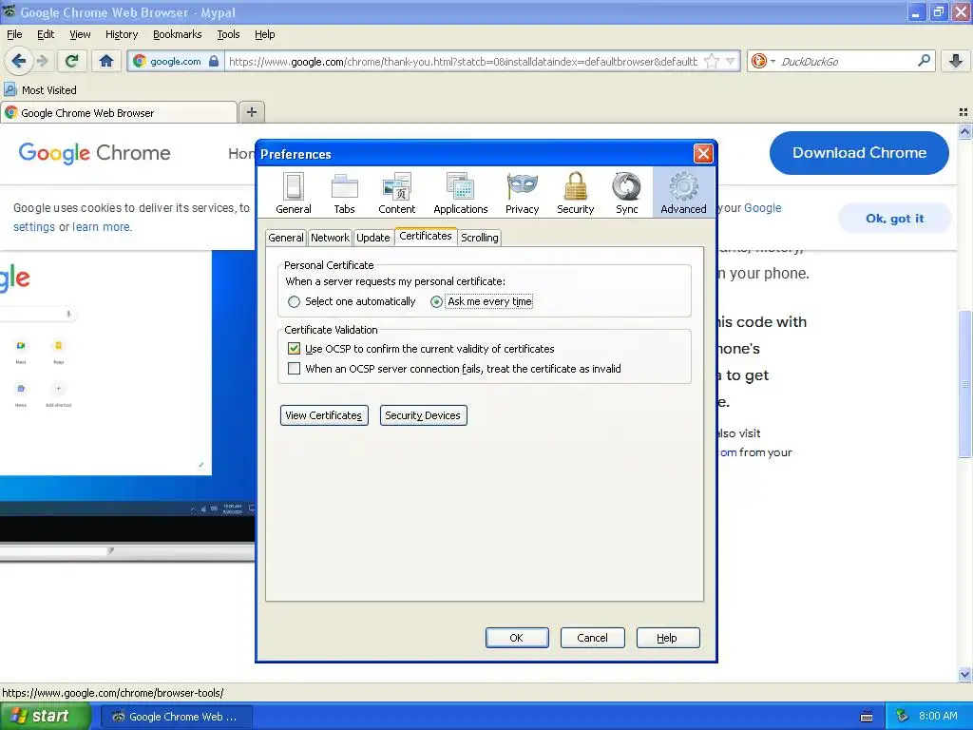Viewport: 973px width, 730px height.
Task: Click the 8:00 AM system clock
Action: pos(938,717)
